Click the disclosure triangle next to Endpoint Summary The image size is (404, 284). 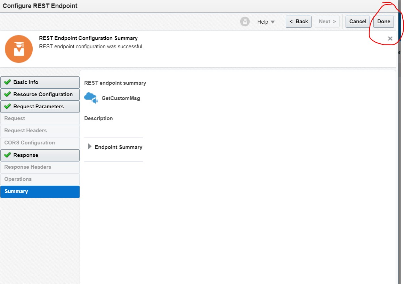(90, 146)
